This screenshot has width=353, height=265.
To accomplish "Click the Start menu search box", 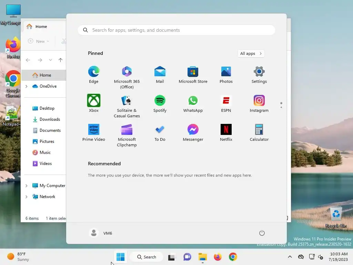I will 176,30.
